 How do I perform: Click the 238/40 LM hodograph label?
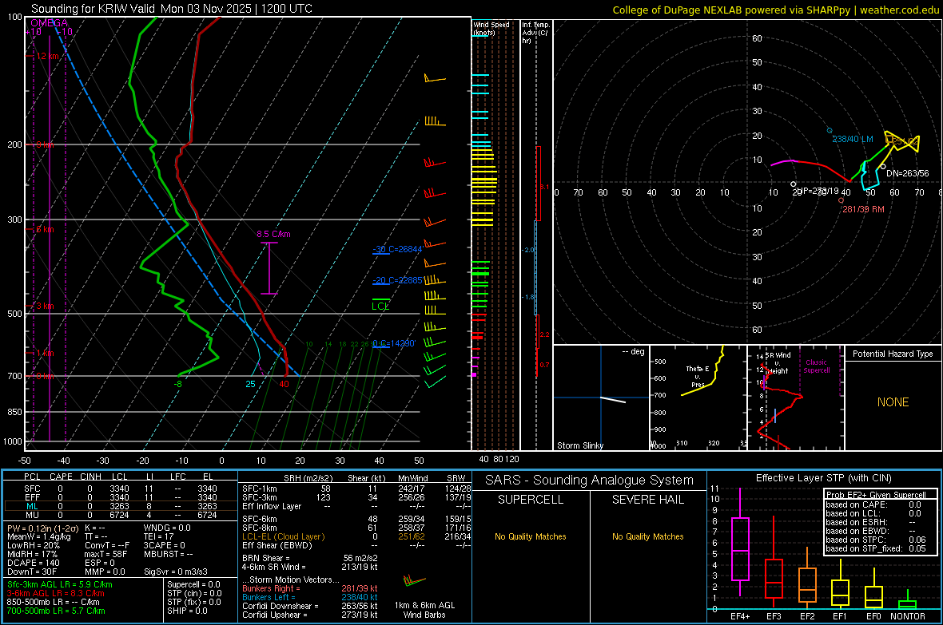pyautogui.click(x=852, y=139)
